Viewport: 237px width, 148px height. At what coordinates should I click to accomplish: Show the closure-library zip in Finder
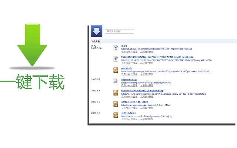click(x=129, y=97)
